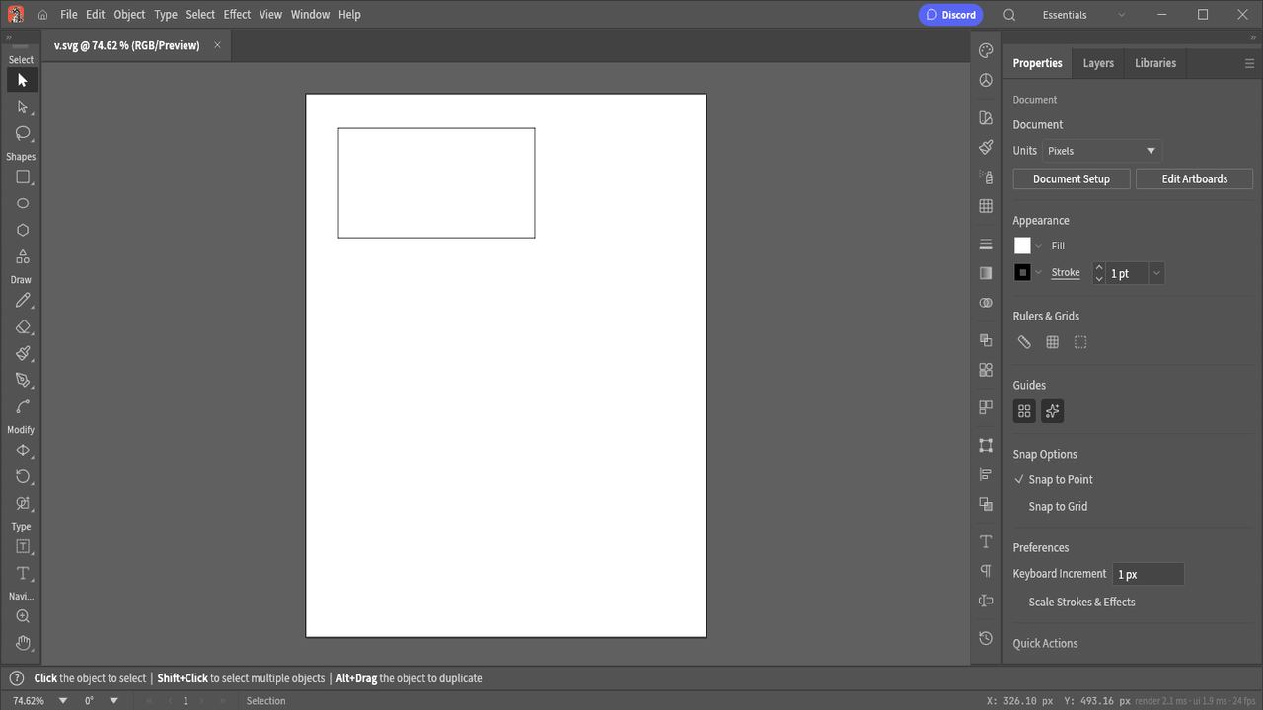Activate the Eraser tool

22,327
